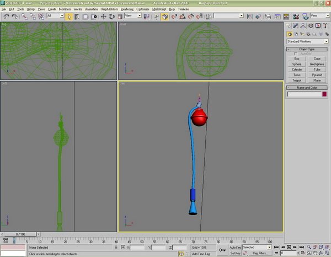Open the Curve Editor

tap(277, 17)
